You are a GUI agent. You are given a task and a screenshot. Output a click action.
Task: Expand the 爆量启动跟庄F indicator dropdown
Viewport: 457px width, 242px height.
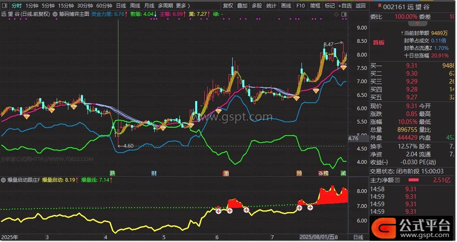point(4,180)
